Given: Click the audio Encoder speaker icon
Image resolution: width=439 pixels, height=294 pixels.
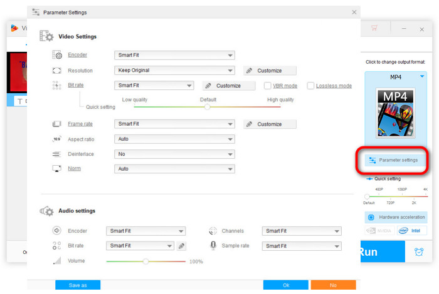Looking at the screenshot, I should (57, 231).
